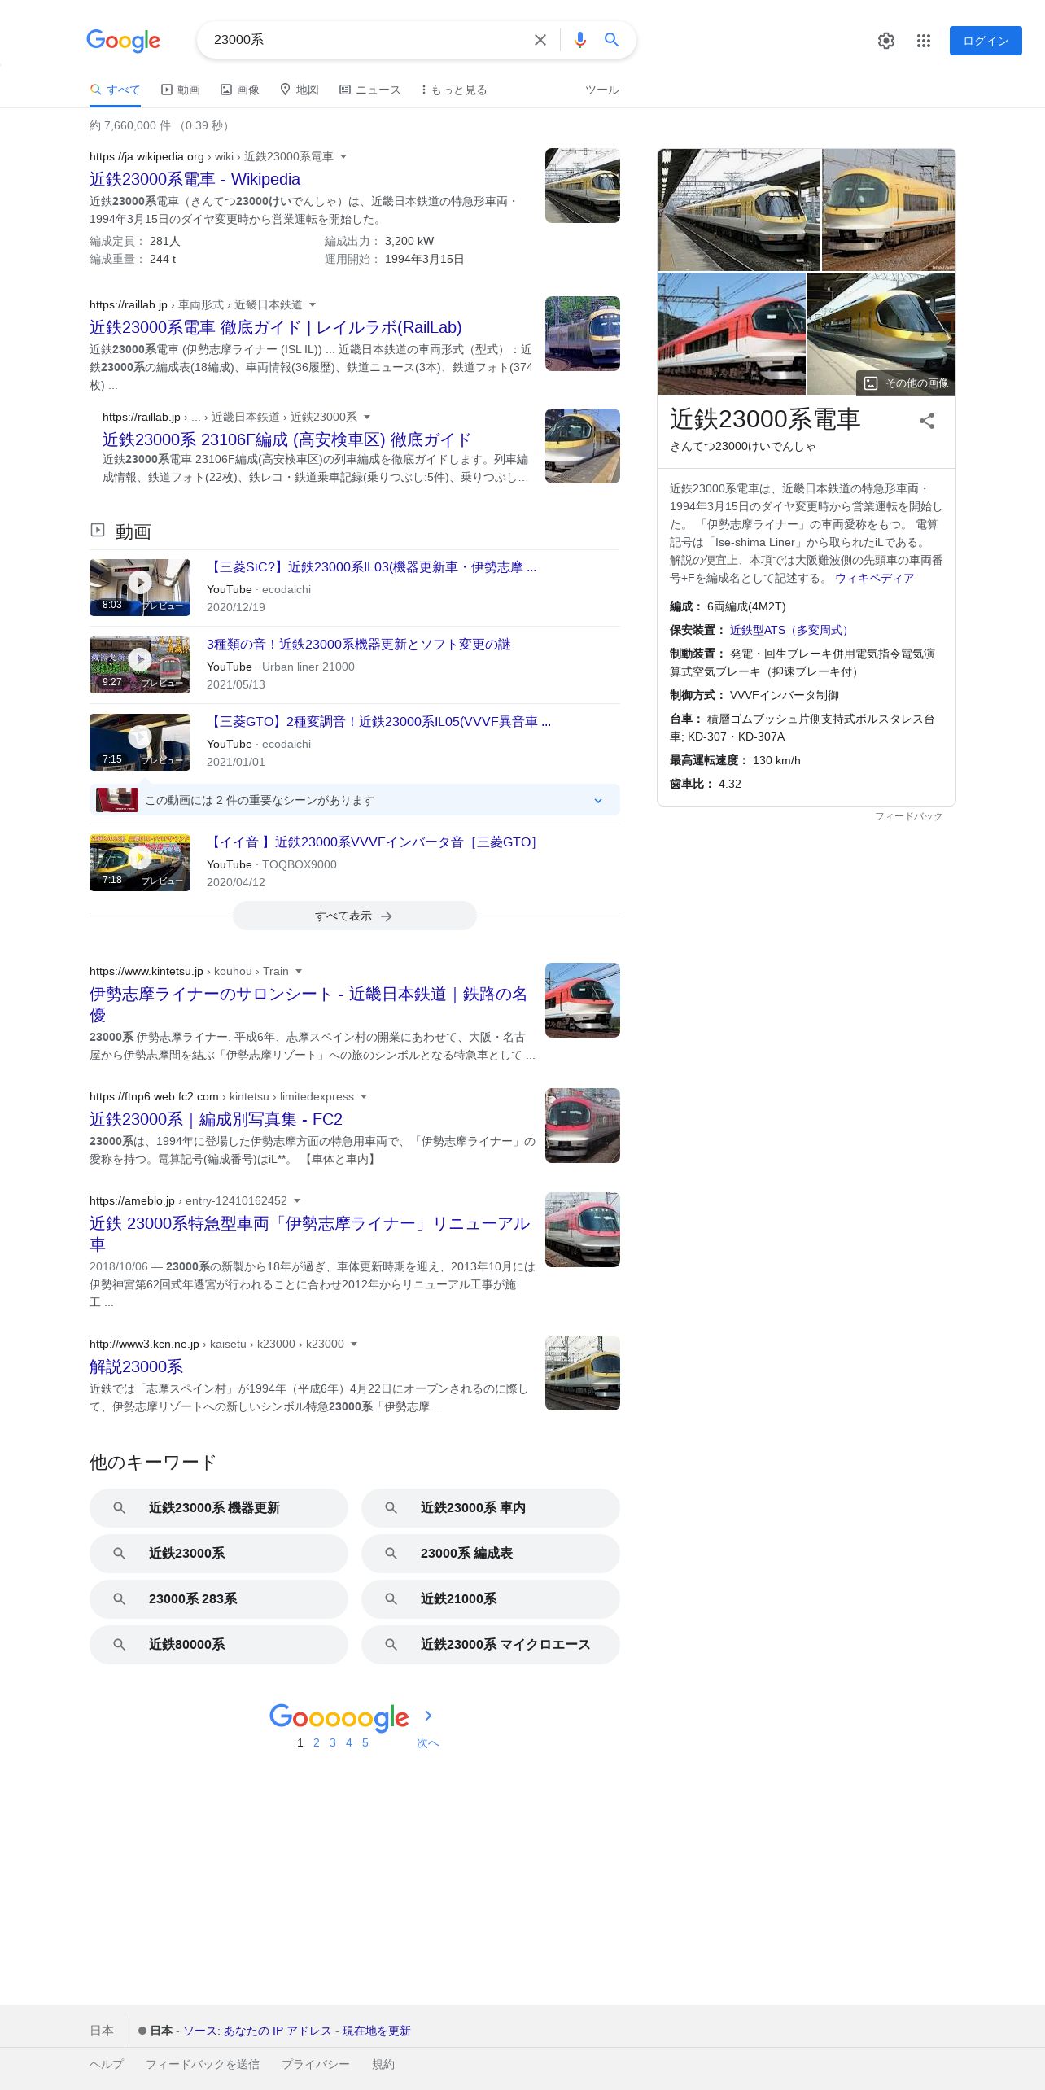Viewport: 1045px width, 2090px height.
Task: Open dropdown arrow next to raillab.jp 車両形式 URL
Action: [x=313, y=304]
